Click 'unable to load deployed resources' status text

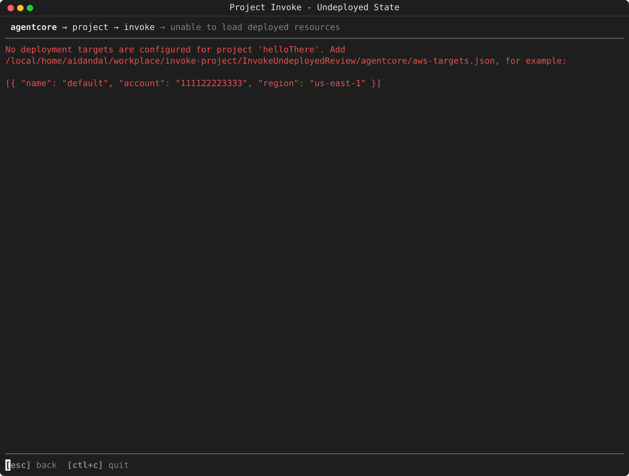pyautogui.click(x=255, y=27)
